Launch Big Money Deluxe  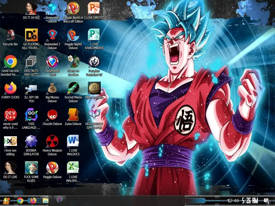click(52, 92)
